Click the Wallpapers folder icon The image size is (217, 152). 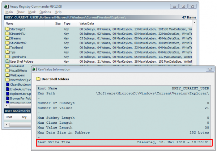(8, 75)
